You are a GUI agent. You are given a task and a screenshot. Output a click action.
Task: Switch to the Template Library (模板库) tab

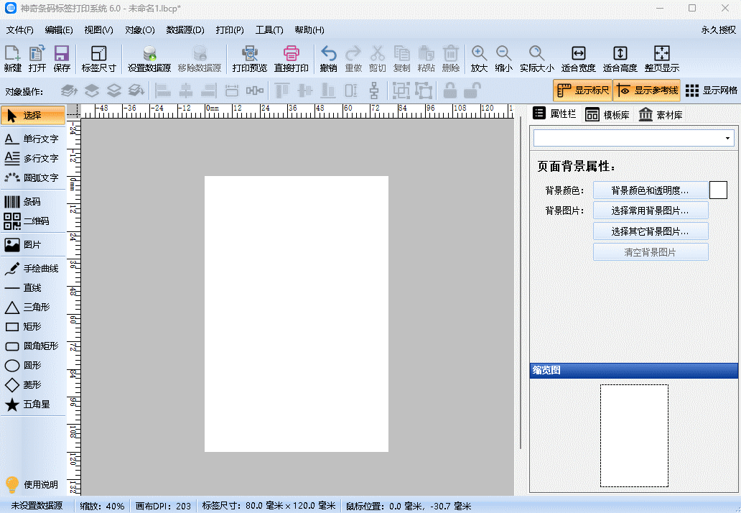[x=607, y=115]
